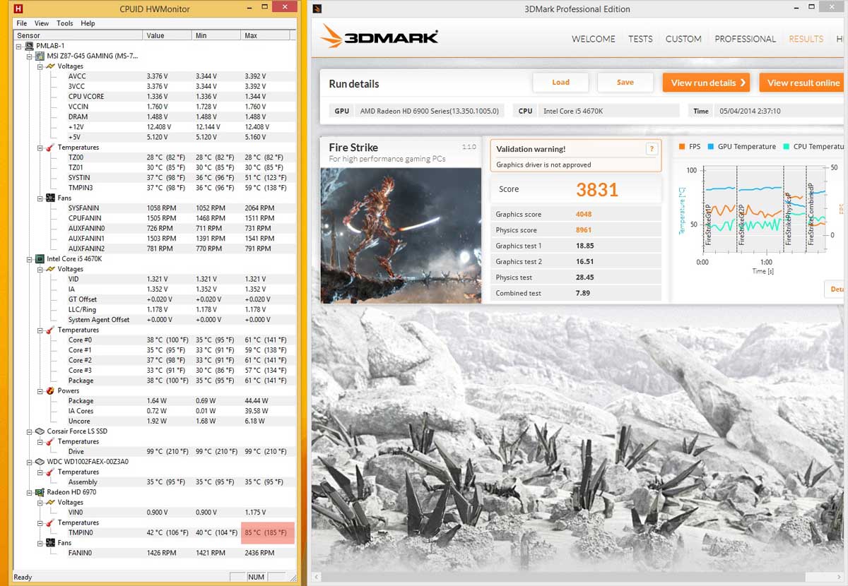Click the Sensor column header
Image resolution: width=848 pixels, height=586 pixels.
[78, 35]
